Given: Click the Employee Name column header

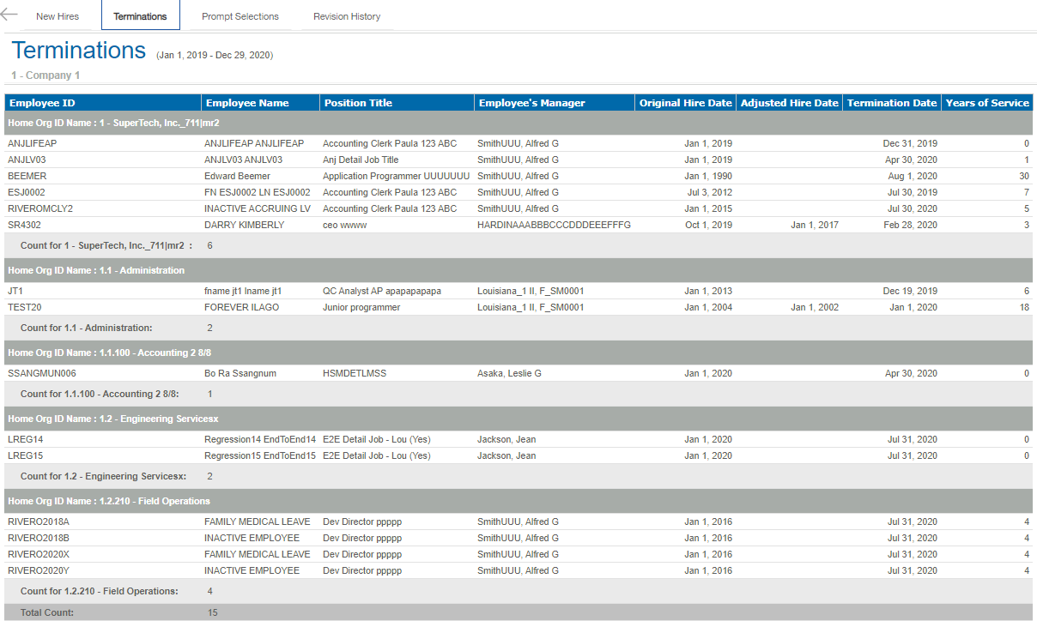Looking at the screenshot, I should pos(247,103).
